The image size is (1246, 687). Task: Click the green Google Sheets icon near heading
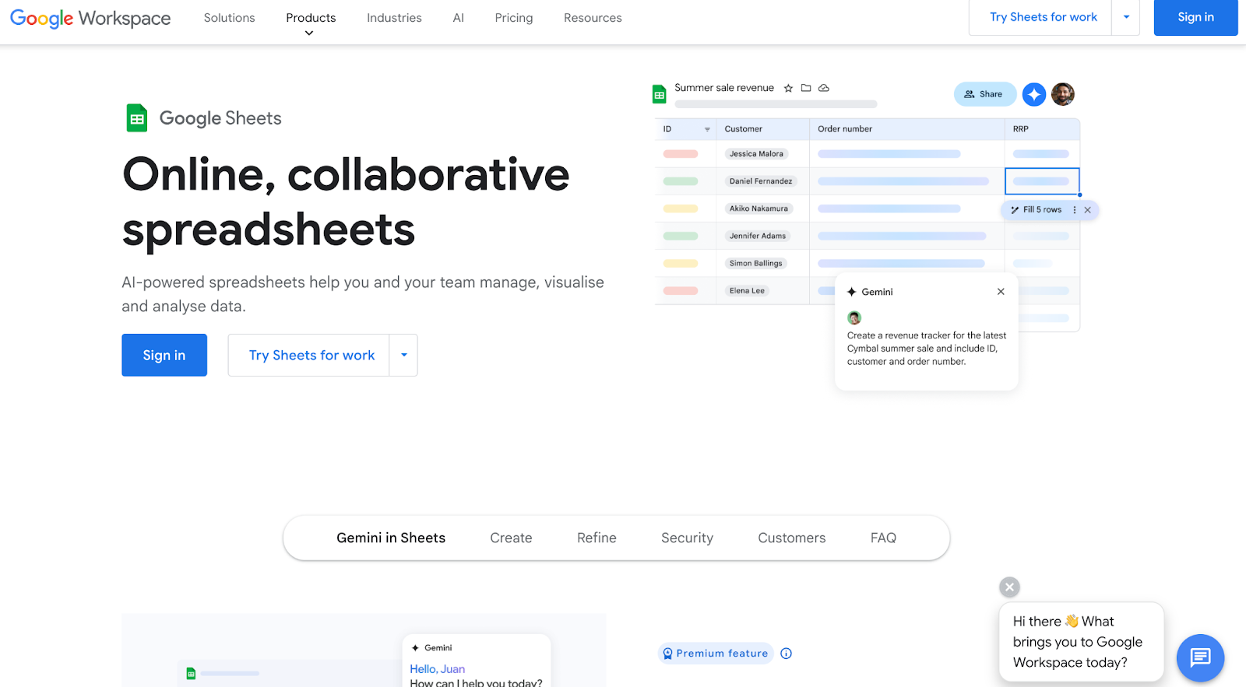coord(137,118)
